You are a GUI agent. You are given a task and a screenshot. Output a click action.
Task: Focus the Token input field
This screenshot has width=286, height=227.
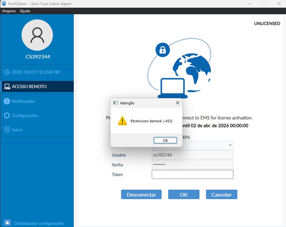pyautogui.click(x=192, y=175)
